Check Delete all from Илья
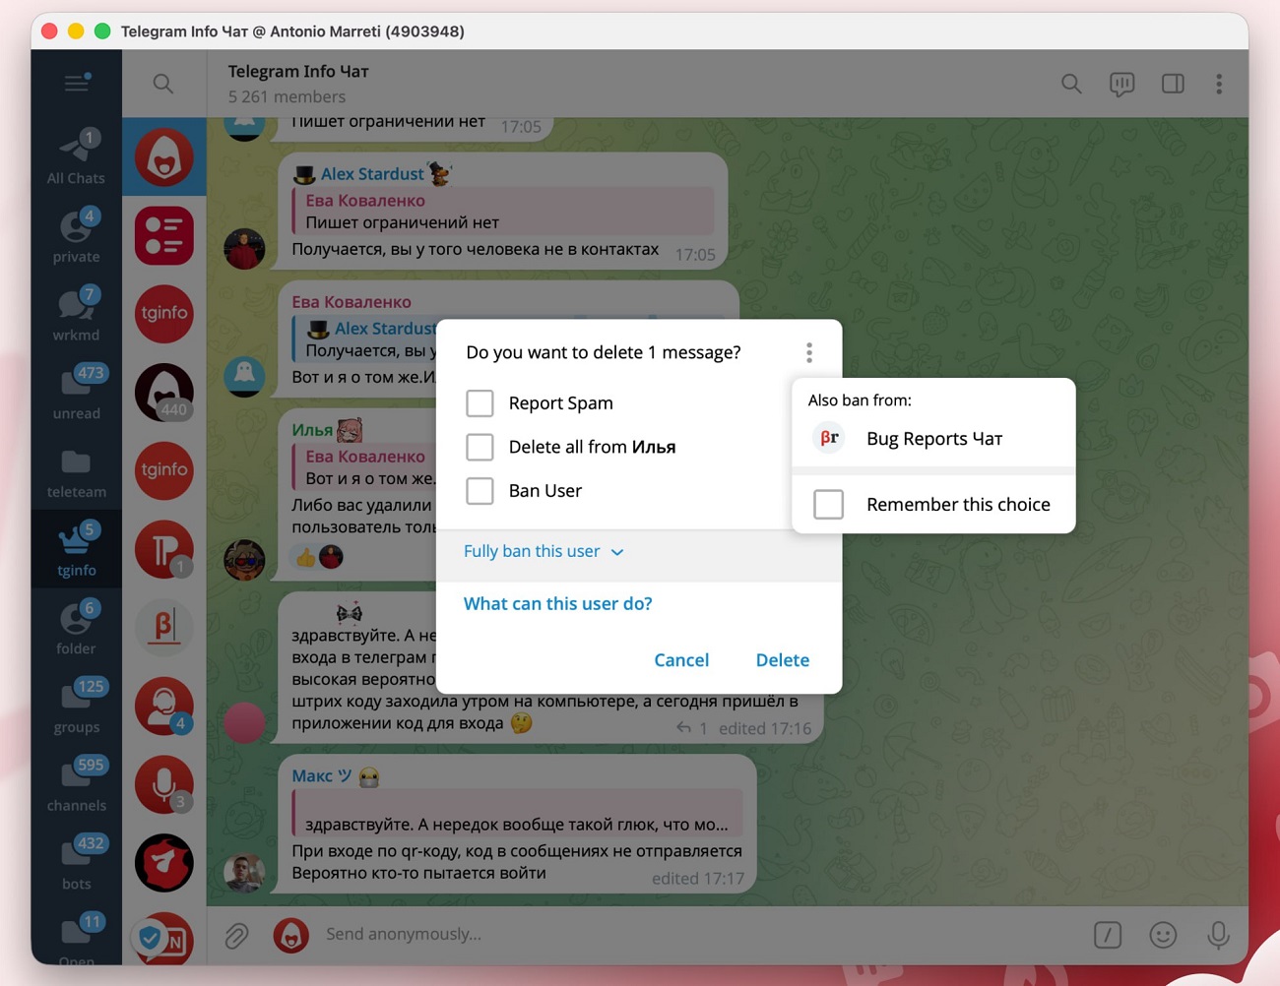1280x986 pixels. pyautogui.click(x=480, y=447)
